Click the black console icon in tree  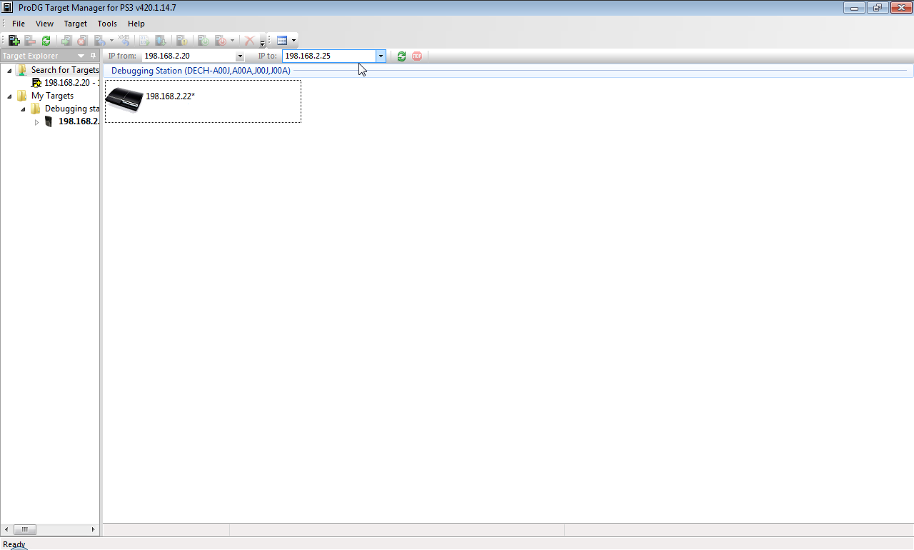click(x=49, y=121)
